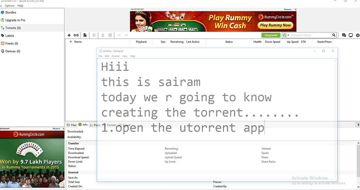Viewport: 360px width, 190px height.
Task: Minimize the Notepad window
Action: pyautogui.click(x=314, y=51)
